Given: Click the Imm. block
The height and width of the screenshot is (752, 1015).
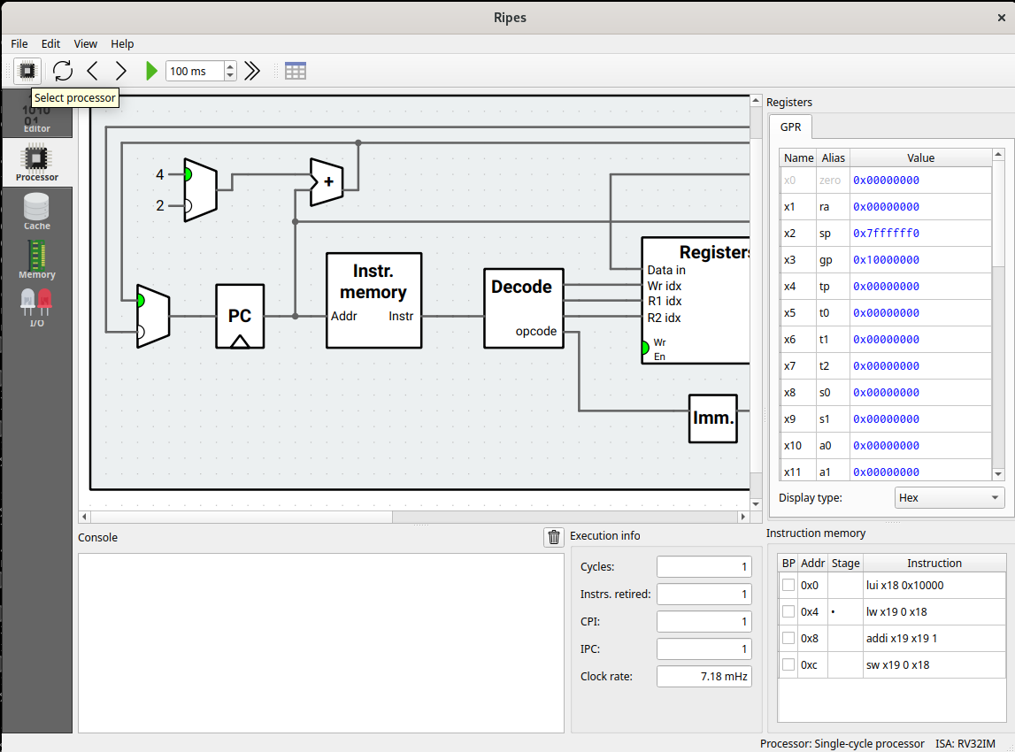Looking at the screenshot, I should point(712,418).
